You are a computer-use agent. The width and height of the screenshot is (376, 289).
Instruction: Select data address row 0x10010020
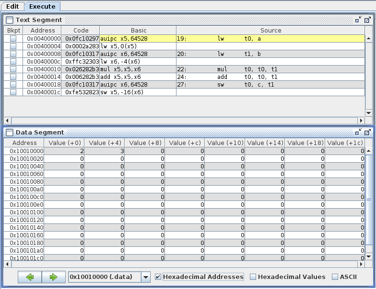(x=24, y=159)
